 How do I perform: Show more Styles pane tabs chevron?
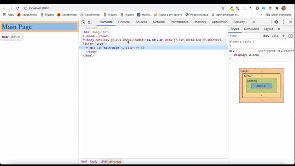(x=279, y=29)
